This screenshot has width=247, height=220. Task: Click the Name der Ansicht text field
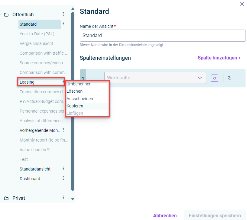(x=163, y=36)
